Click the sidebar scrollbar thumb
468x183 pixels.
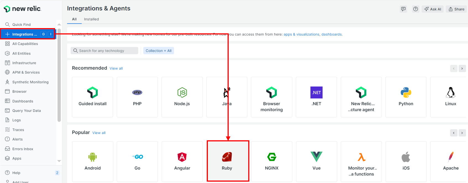pyautogui.click(x=59, y=75)
